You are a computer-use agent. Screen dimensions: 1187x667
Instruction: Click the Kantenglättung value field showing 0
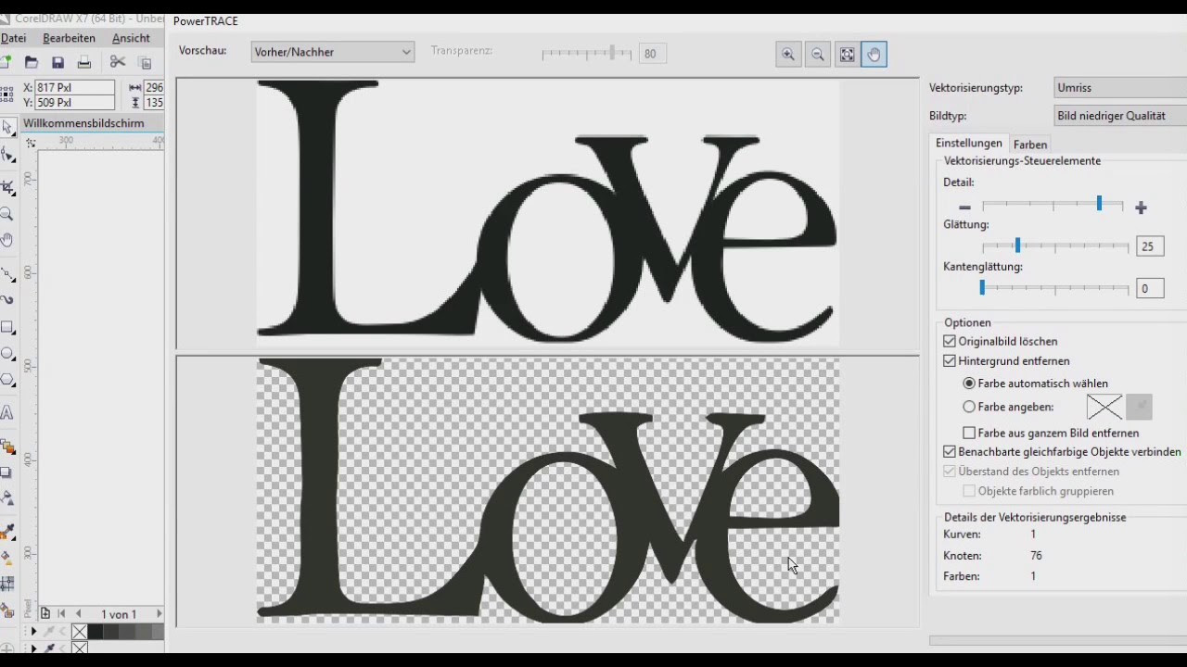pyautogui.click(x=1150, y=288)
